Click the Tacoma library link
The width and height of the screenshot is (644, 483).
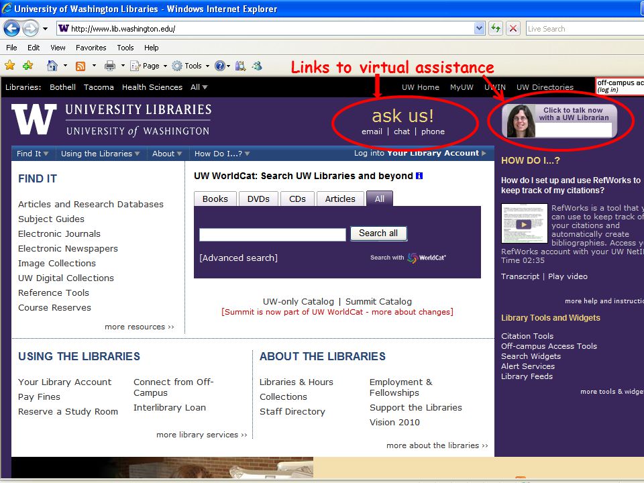tap(99, 87)
